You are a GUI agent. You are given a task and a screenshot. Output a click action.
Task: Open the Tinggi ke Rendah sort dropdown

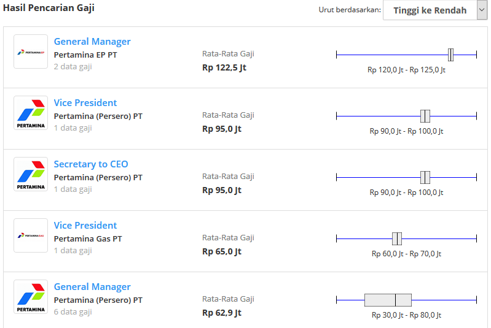[x=435, y=10]
